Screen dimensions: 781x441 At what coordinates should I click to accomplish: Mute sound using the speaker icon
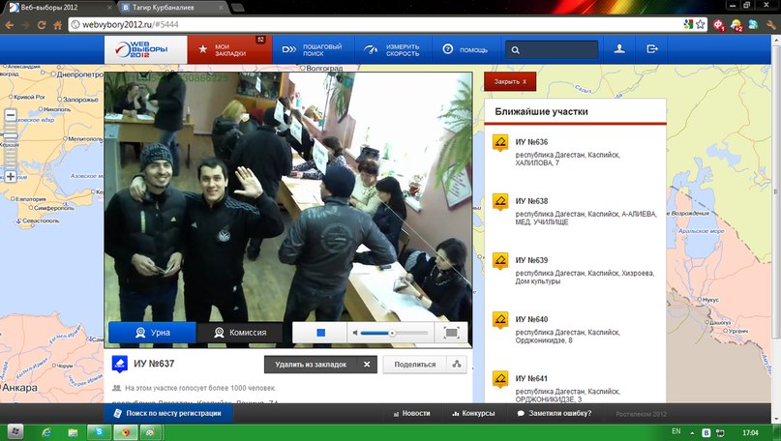pos(356,333)
